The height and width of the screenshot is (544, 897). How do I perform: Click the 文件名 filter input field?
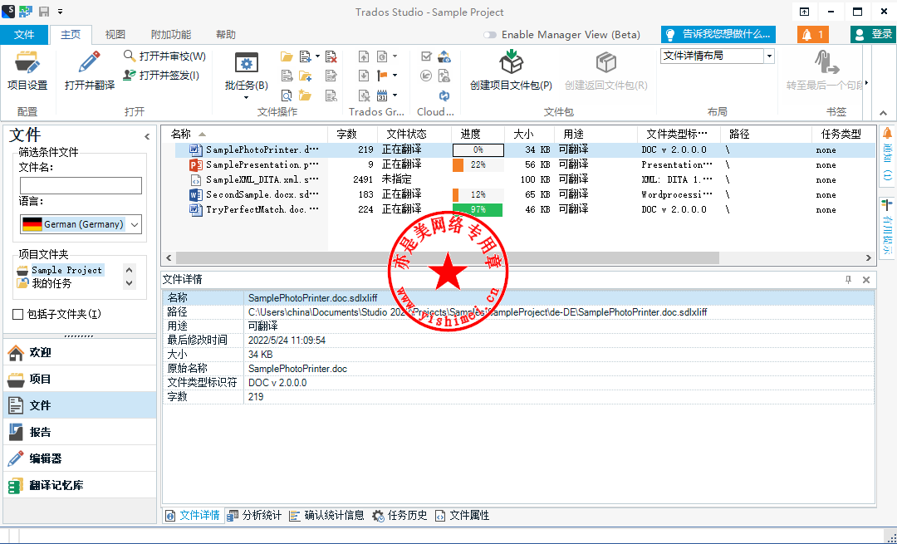(81, 185)
